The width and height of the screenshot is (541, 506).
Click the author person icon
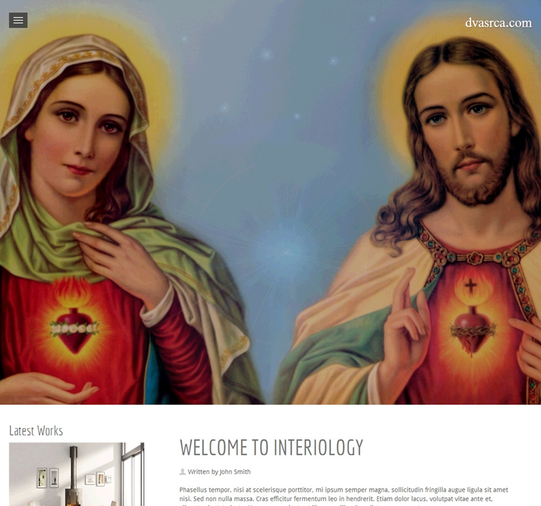[182, 471]
